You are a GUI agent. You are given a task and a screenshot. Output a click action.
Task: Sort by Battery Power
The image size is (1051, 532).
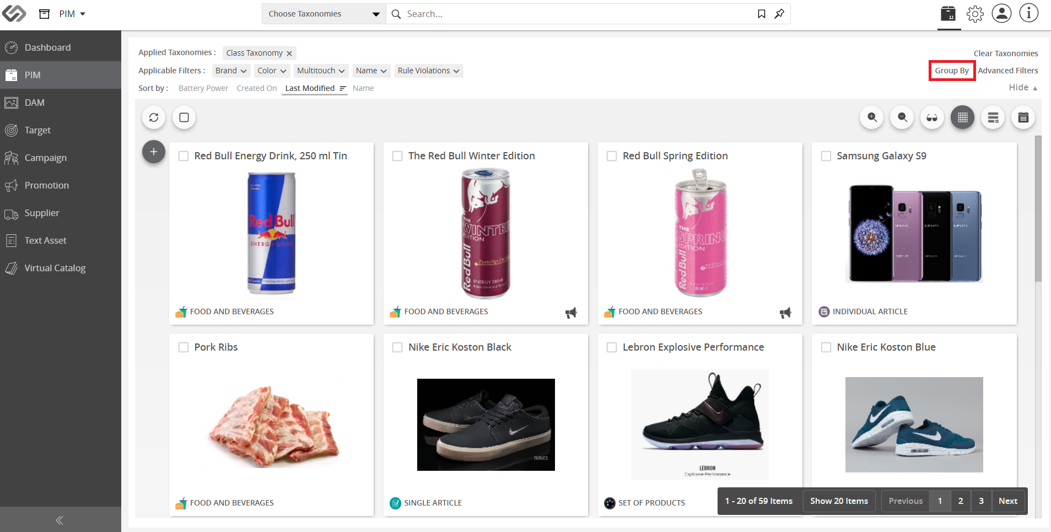click(203, 88)
